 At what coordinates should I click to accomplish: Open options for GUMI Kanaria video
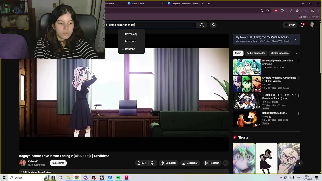coord(299,95)
